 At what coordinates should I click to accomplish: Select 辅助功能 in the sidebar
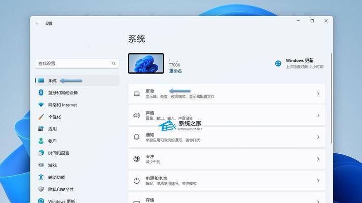(x=77, y=177)
